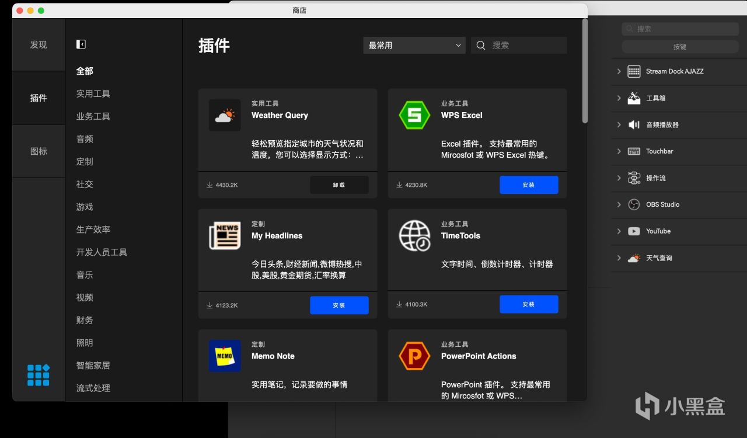Select the 照明 category

(85, 343)
